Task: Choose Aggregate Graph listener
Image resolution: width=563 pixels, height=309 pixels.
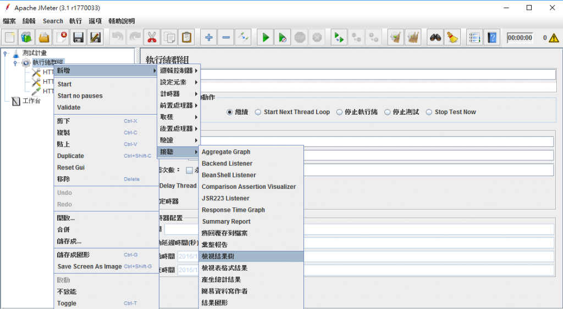Action: click(x=251, y=152)
